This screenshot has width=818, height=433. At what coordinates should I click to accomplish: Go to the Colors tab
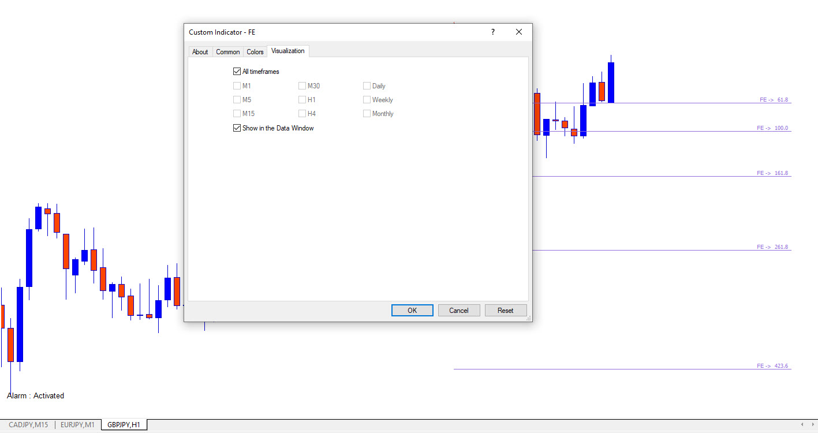(255, 52)
